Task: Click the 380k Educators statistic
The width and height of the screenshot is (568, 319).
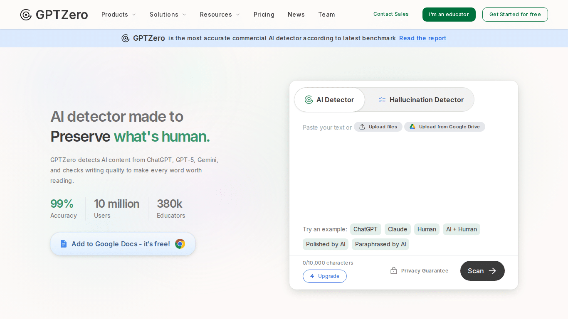Action: [171, 209]
